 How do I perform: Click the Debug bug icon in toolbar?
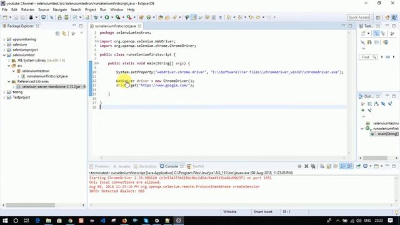pos(96,17)
